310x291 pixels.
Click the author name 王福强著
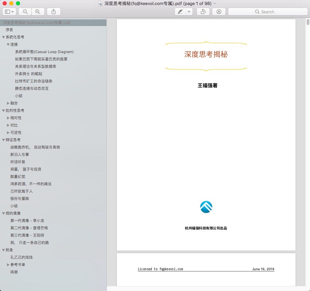click(208, 85)
